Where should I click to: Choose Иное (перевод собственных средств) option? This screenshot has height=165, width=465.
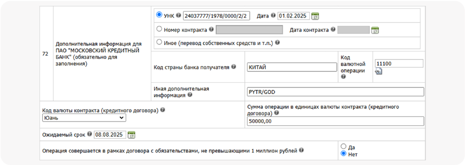159,42
